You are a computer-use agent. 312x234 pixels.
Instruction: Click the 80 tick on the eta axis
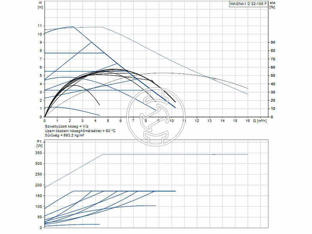click(273, 51)
